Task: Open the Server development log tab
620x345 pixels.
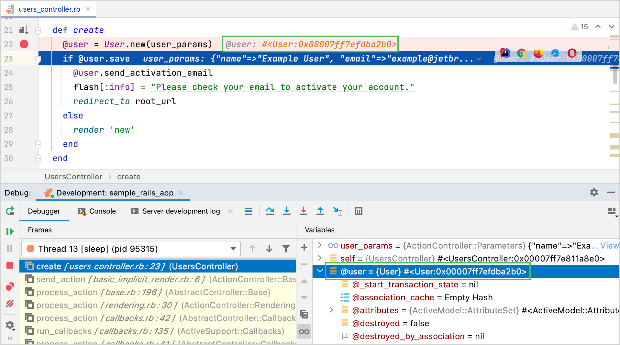Action: click(x=181, y=211)
